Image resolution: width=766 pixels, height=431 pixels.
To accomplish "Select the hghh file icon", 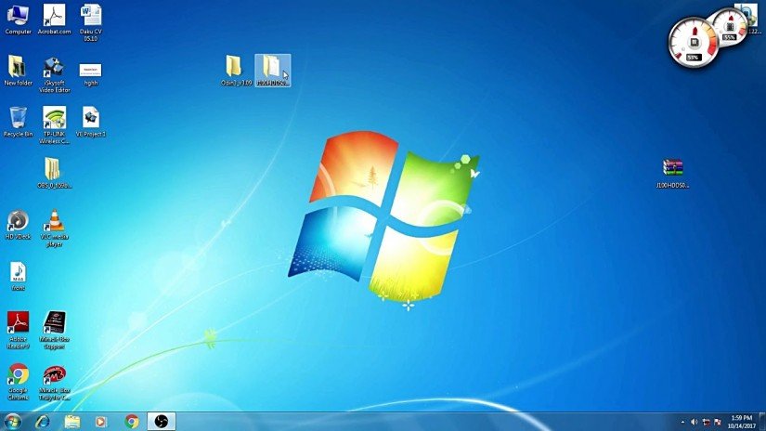I will pyautogui.click(x=91, y=73).
